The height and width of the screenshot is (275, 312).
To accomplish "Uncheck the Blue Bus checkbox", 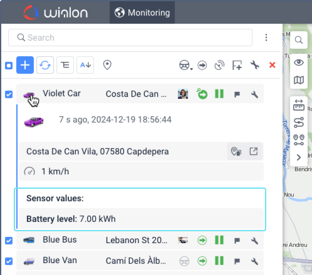I will pyautogui.click(x=9, y=241).
